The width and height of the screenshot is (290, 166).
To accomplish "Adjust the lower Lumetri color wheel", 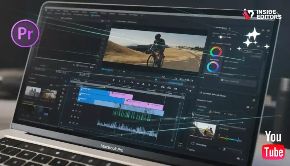I will click(x=213, y=67).
